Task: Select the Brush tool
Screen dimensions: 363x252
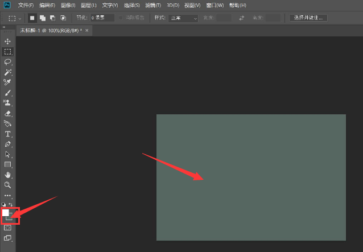Action: (8, 93)
